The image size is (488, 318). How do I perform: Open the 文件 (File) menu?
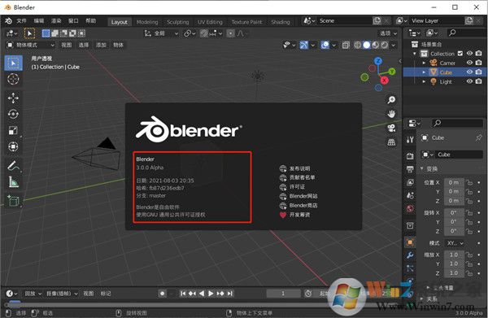click(21, 21)
